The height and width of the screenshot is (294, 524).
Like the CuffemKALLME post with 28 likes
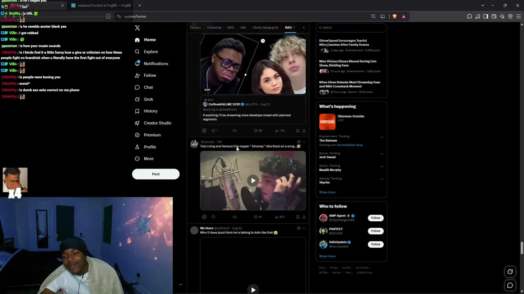click(x=257, y=131)
